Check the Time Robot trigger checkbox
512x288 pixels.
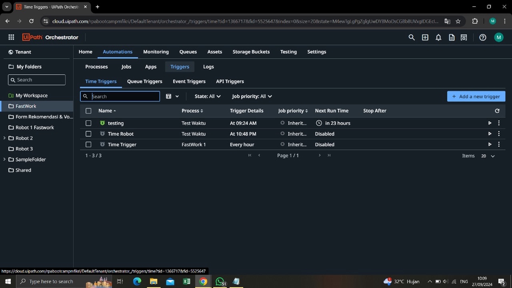pyautogui.click(x=88, y=134)
